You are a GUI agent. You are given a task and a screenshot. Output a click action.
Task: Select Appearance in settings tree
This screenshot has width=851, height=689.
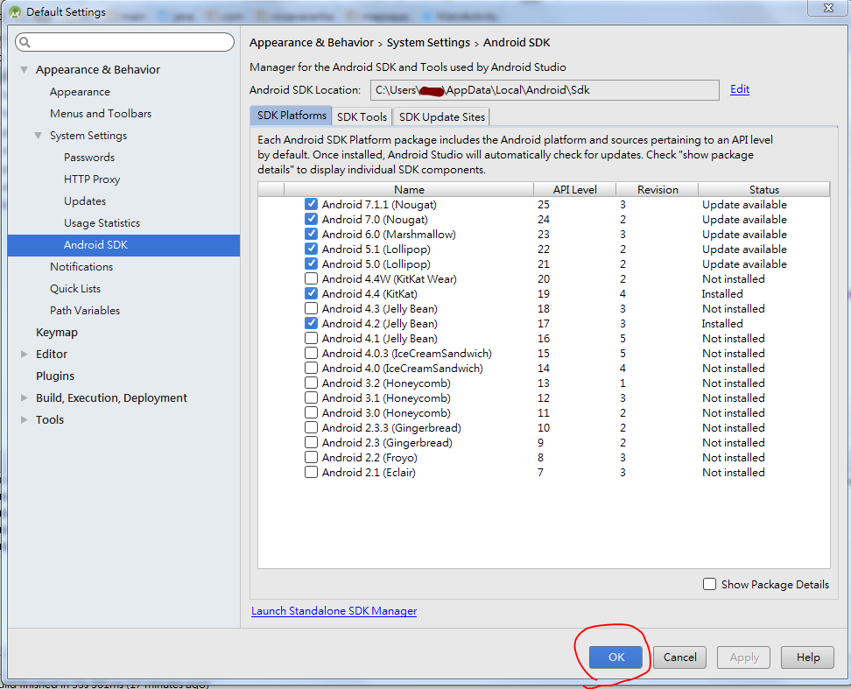(80, 92)
